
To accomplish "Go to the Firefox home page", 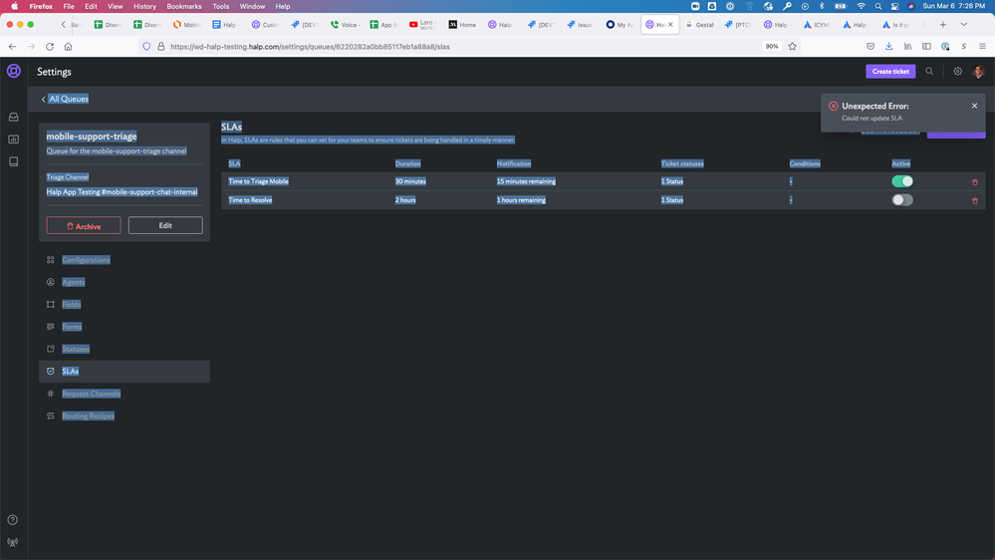I will pyautogui.click(x=68, y=47).
